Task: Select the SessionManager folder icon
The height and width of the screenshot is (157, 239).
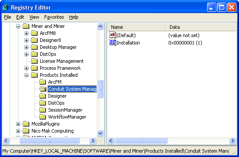Action: [x=43, y=110]
